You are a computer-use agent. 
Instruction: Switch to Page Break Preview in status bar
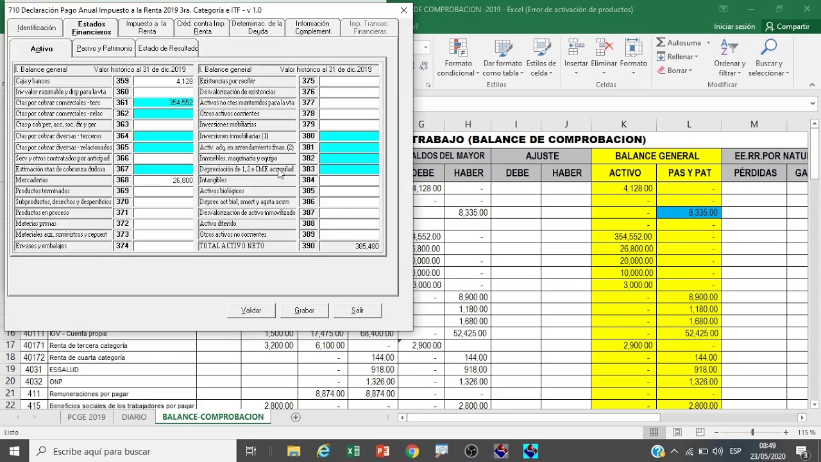(x=700, y=432)
